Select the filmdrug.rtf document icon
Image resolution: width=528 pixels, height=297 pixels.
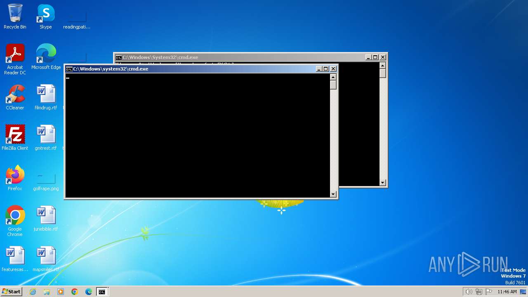coord(46,97)
